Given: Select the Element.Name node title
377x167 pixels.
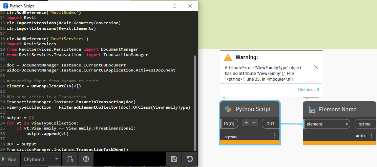Looking at the screenshot, I should [338, 110].
